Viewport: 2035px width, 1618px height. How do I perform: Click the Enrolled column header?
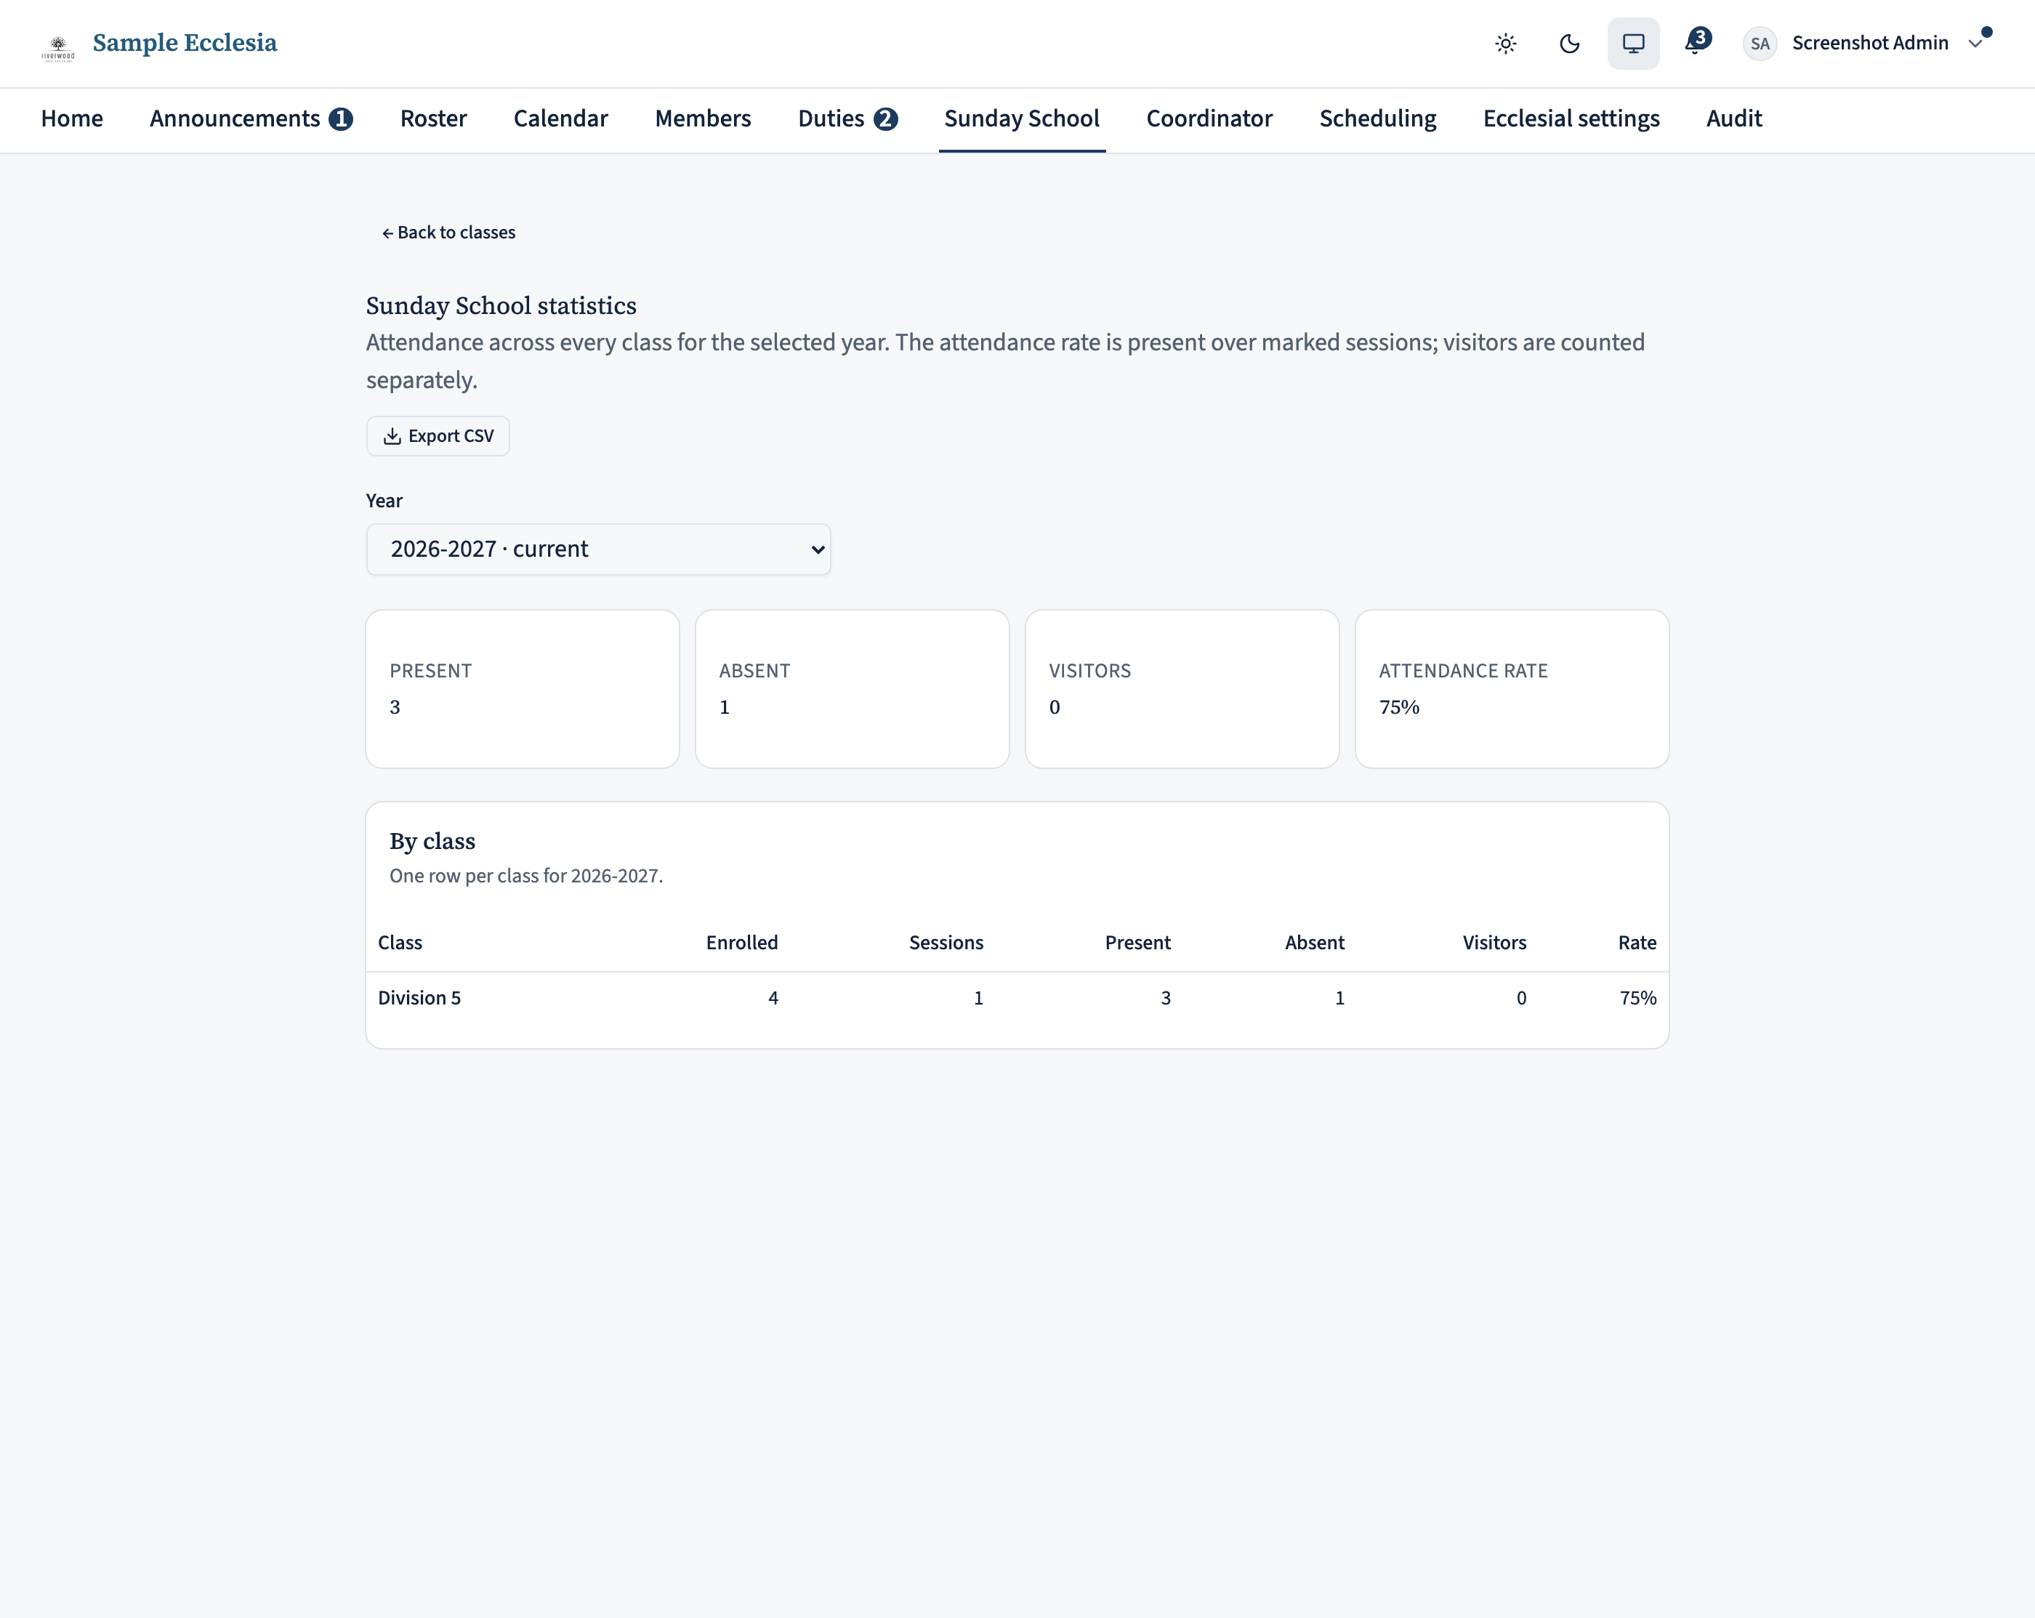point(742,942)
